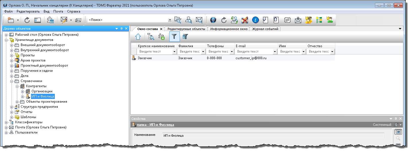The image size is (410, 151).
Task: Toggle the funnel filter button
Action: pos(174,37)
